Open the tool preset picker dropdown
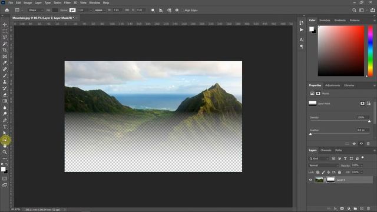This screenshot has width=377, height=212. [18, 10]
